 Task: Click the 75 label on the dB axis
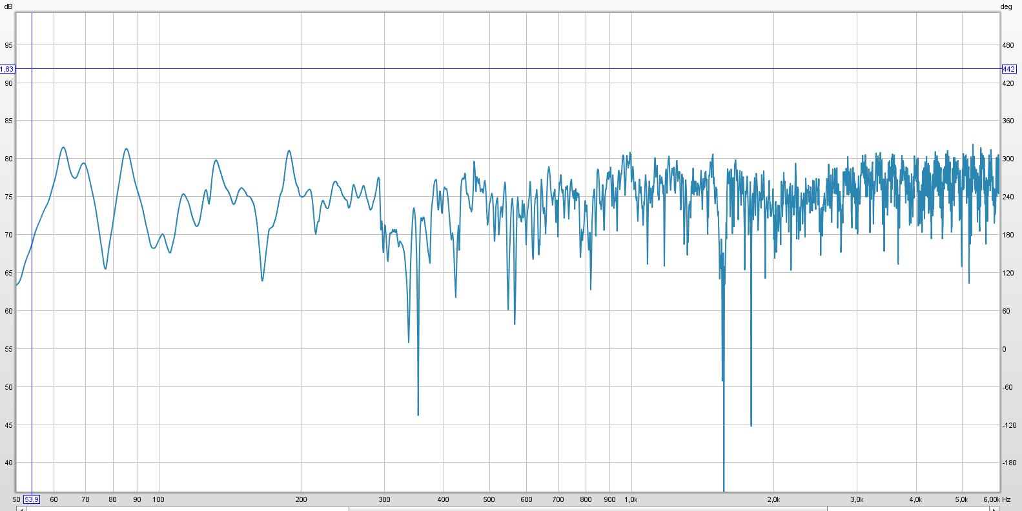coord(8,197)
